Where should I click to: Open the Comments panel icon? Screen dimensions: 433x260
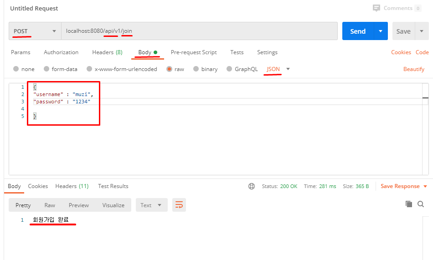click(x=376, y=8)
